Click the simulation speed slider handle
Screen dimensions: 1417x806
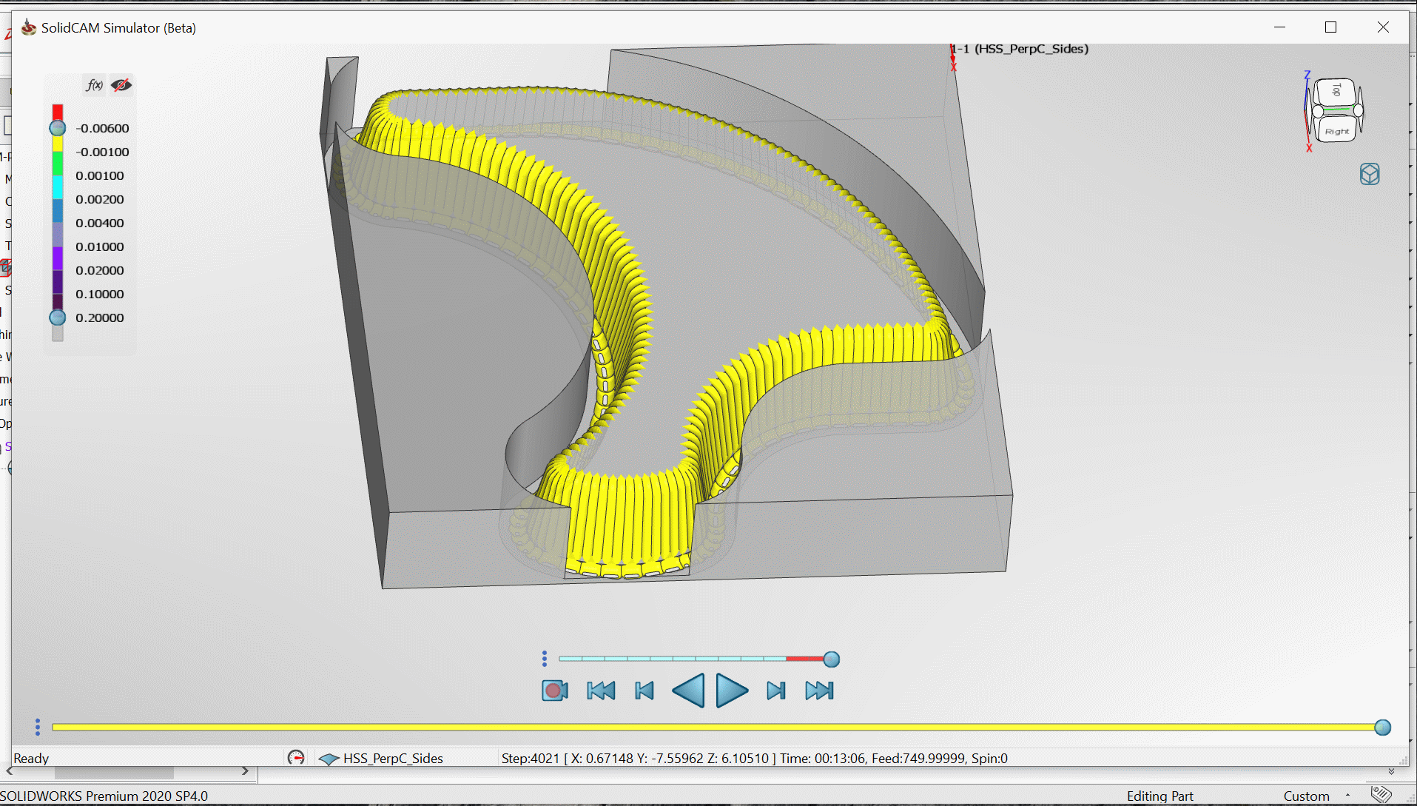coord(832,659)
